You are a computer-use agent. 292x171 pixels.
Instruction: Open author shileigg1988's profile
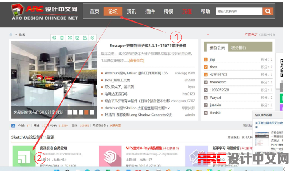[x=185, y=73]
